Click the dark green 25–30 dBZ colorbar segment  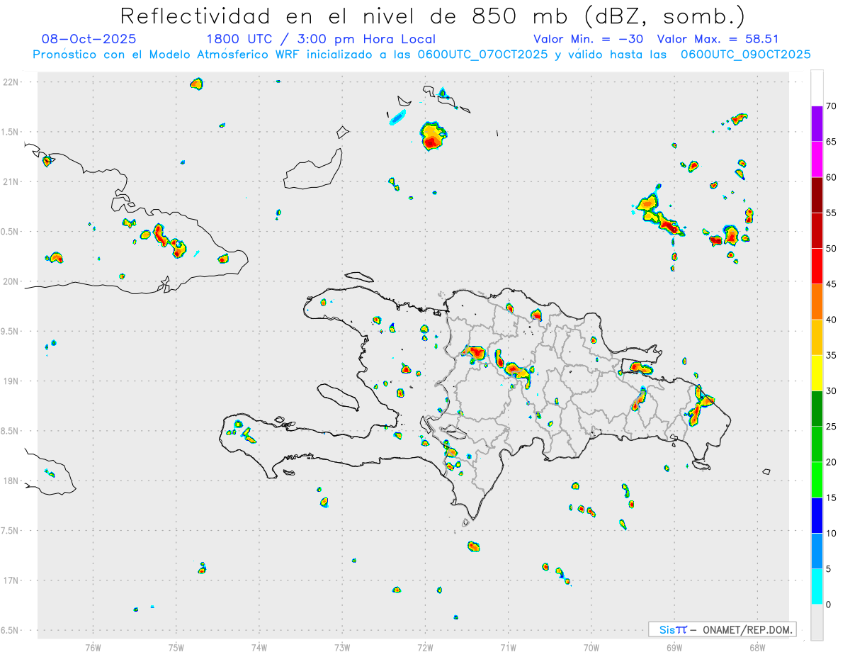817,409
